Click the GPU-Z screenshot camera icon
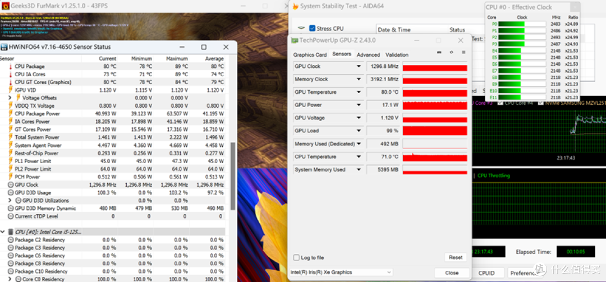This screenshot has width=606, height=282. point(439,52)
